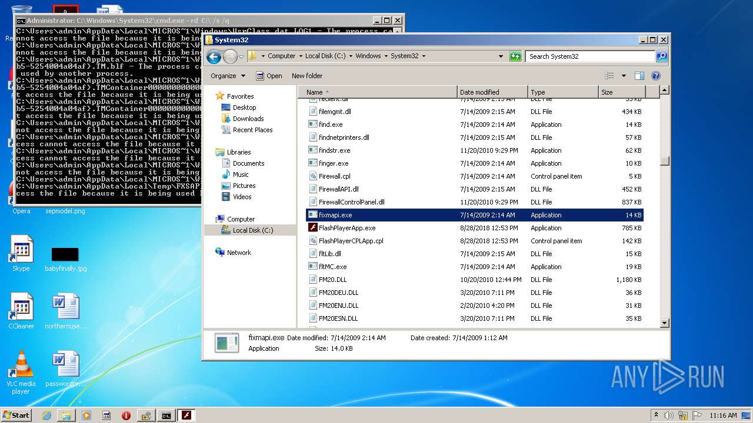Open the Organize menu

click(x=228, y=76)
